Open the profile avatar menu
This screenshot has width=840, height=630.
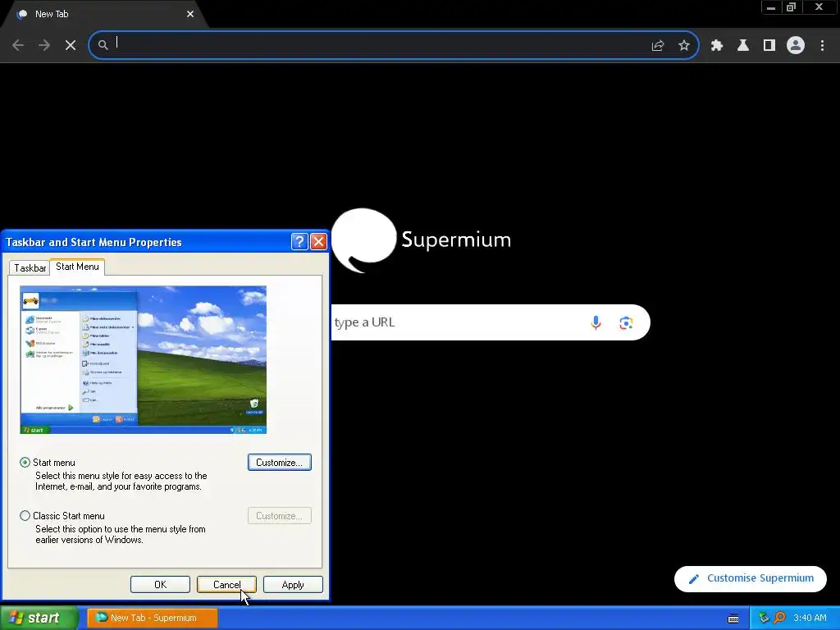click(x=796, y=46)
